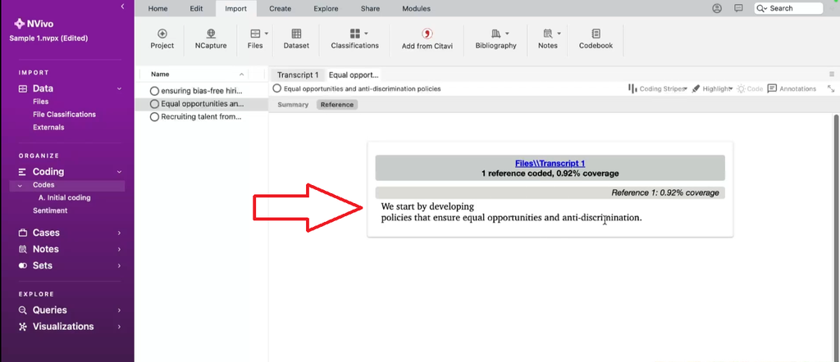Expand the Visualizations section

point(119,326)
